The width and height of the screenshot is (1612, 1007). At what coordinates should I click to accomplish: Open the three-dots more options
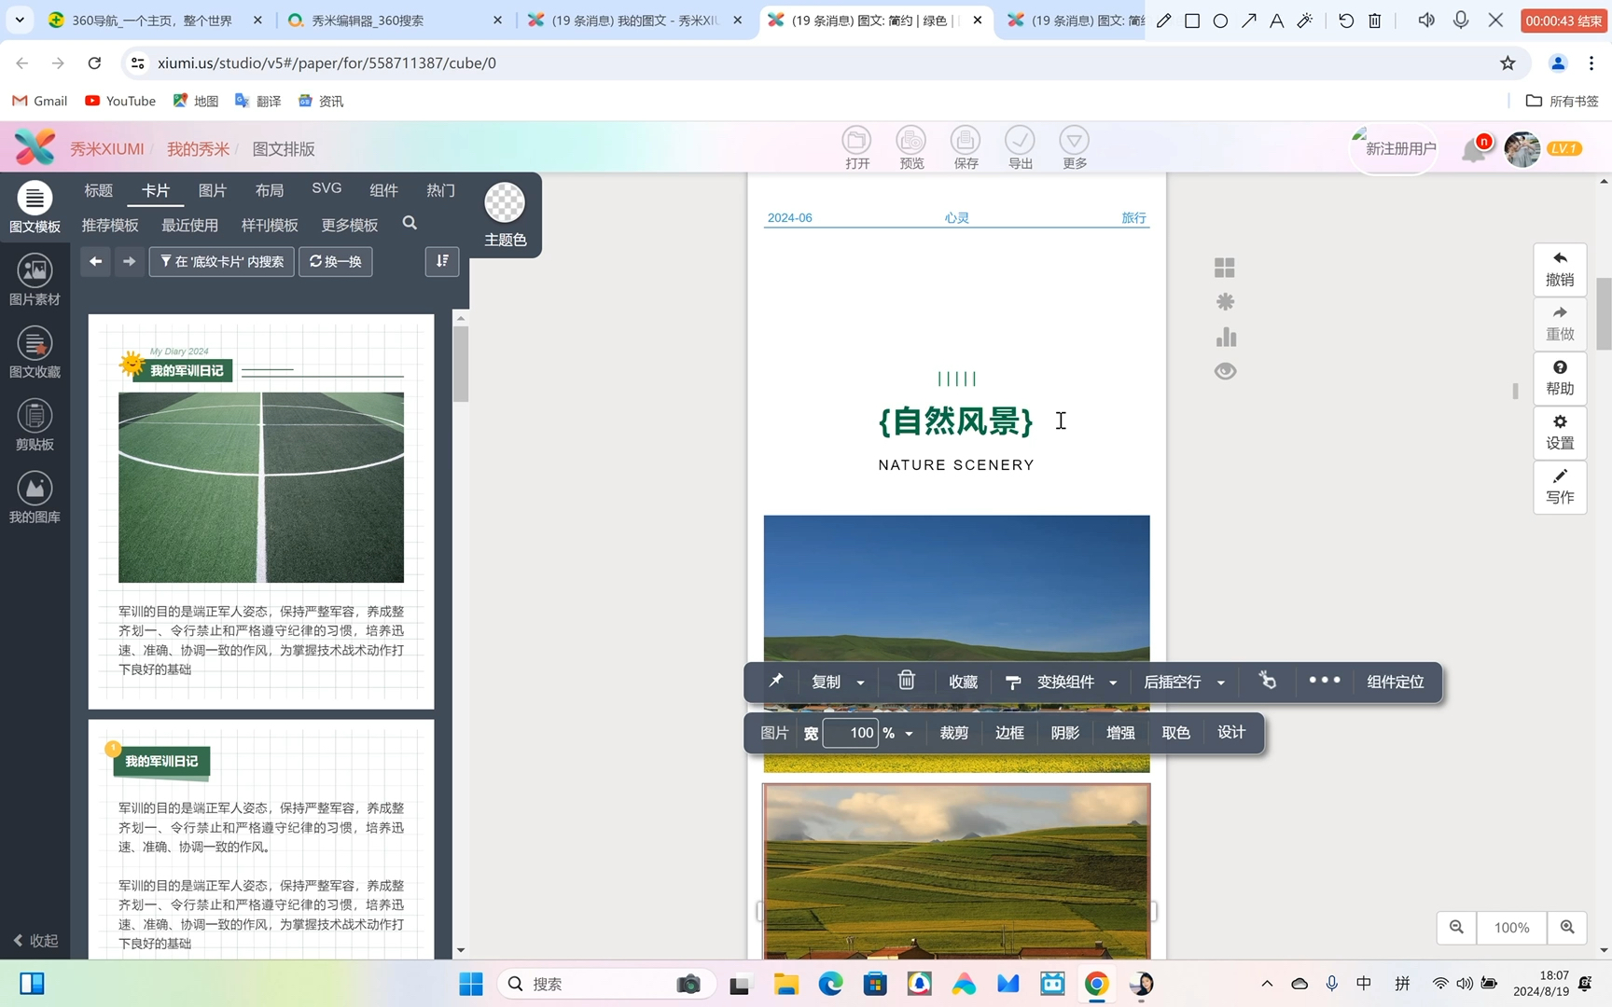[1324, 681]
